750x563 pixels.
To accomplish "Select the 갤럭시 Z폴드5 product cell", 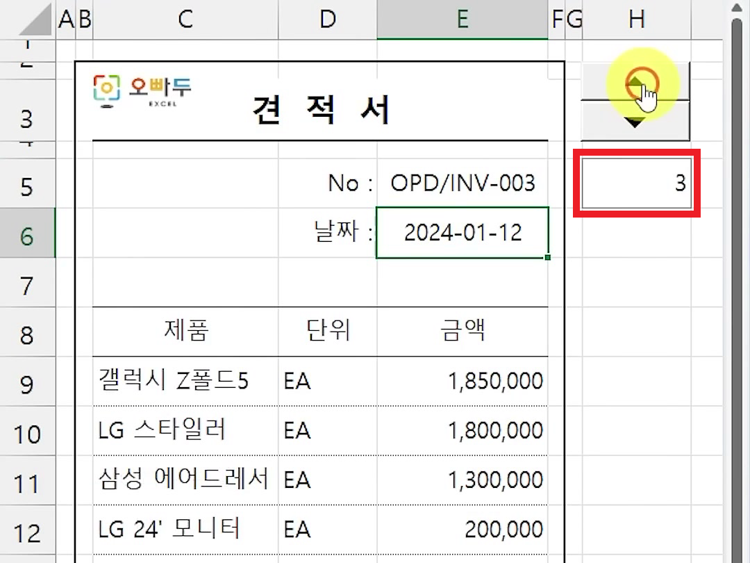I will click(x=185, y=382).
